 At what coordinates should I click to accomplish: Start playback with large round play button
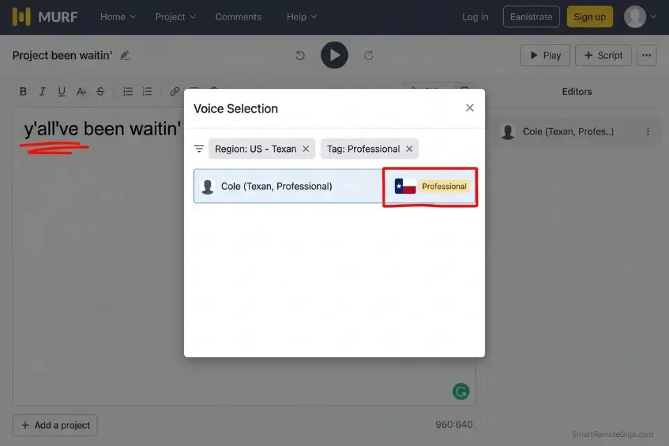[334, 55]
